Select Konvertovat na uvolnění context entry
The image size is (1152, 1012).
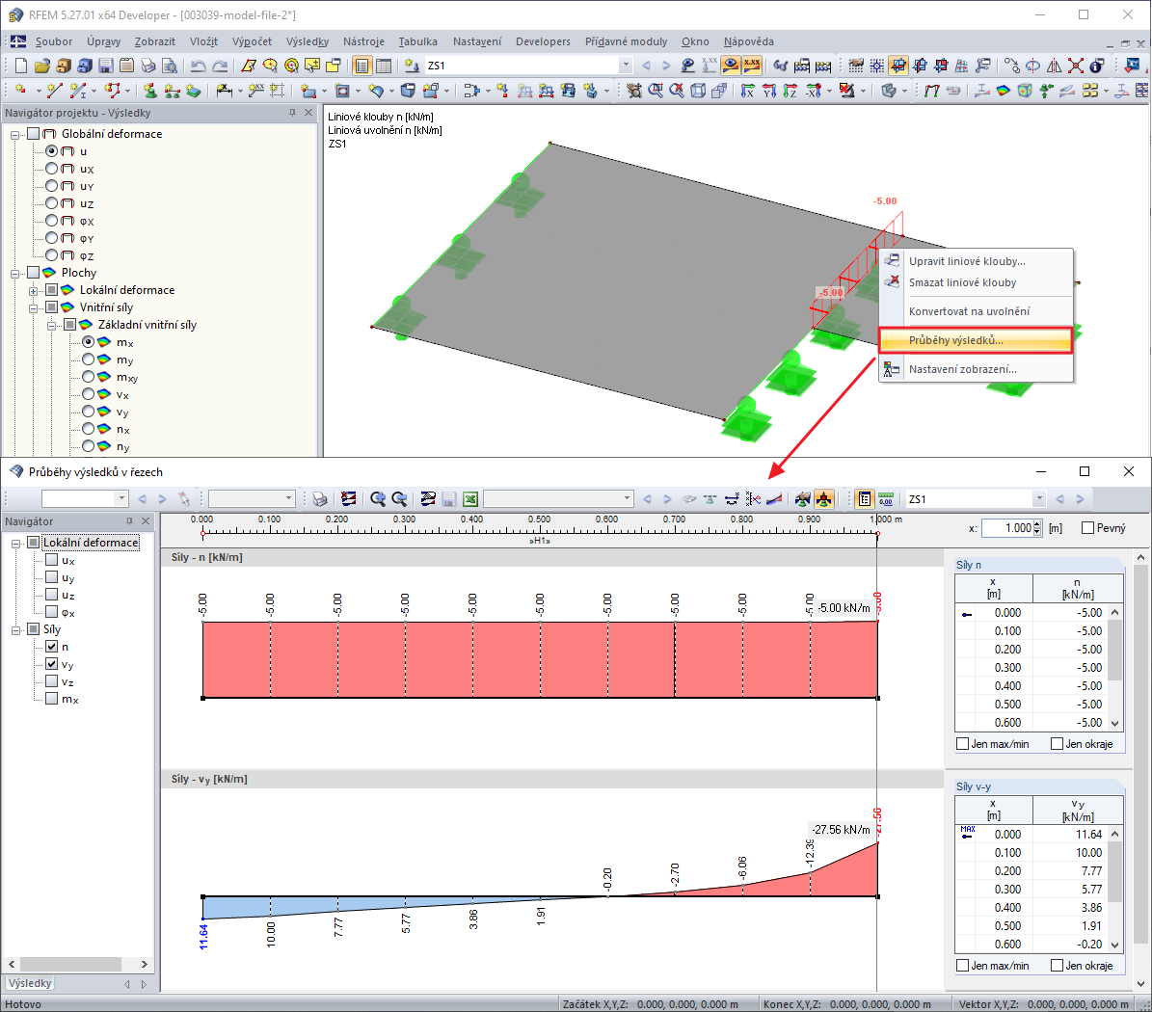976,311
